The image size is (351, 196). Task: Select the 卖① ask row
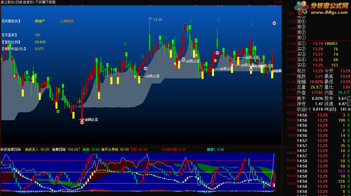[x=323, y=37]
